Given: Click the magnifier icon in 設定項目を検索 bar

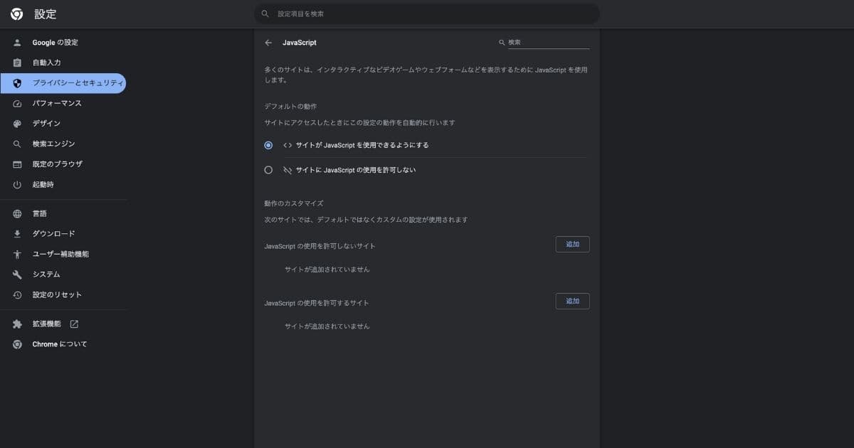Looking at the screenshot, I should 265,14.
